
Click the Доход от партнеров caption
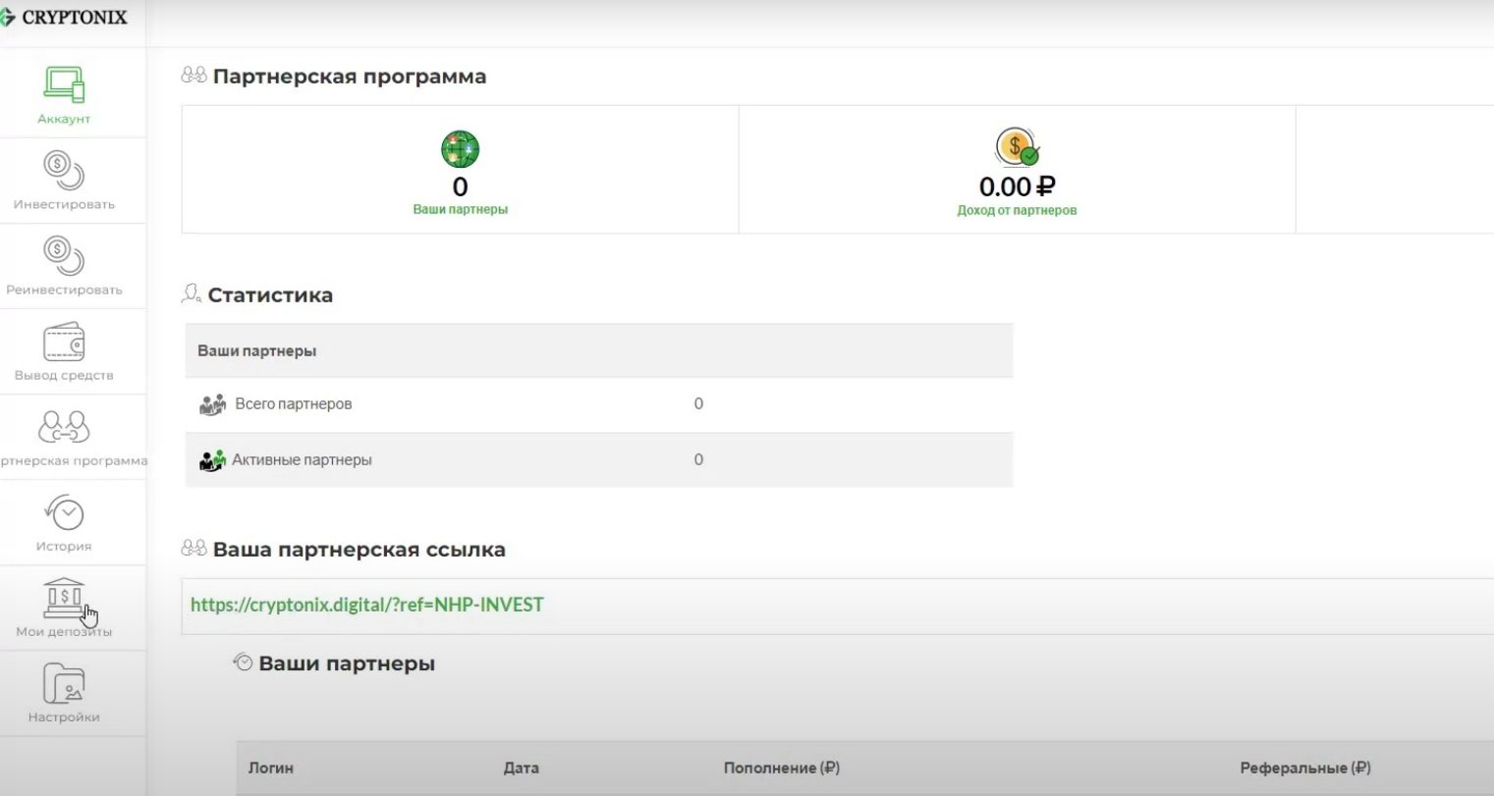[x=1017, y=210]
